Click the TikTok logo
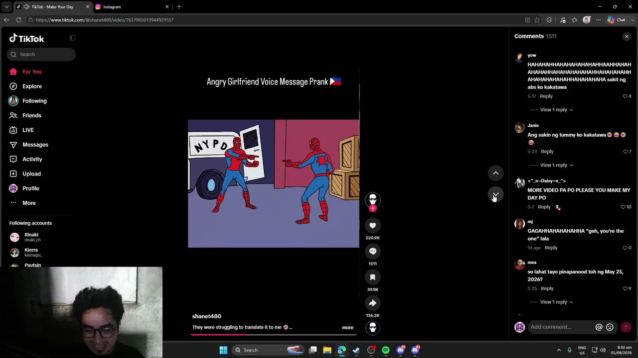This screenshot has height=358, width=638. pyautogui.click(x=26, y=38)
